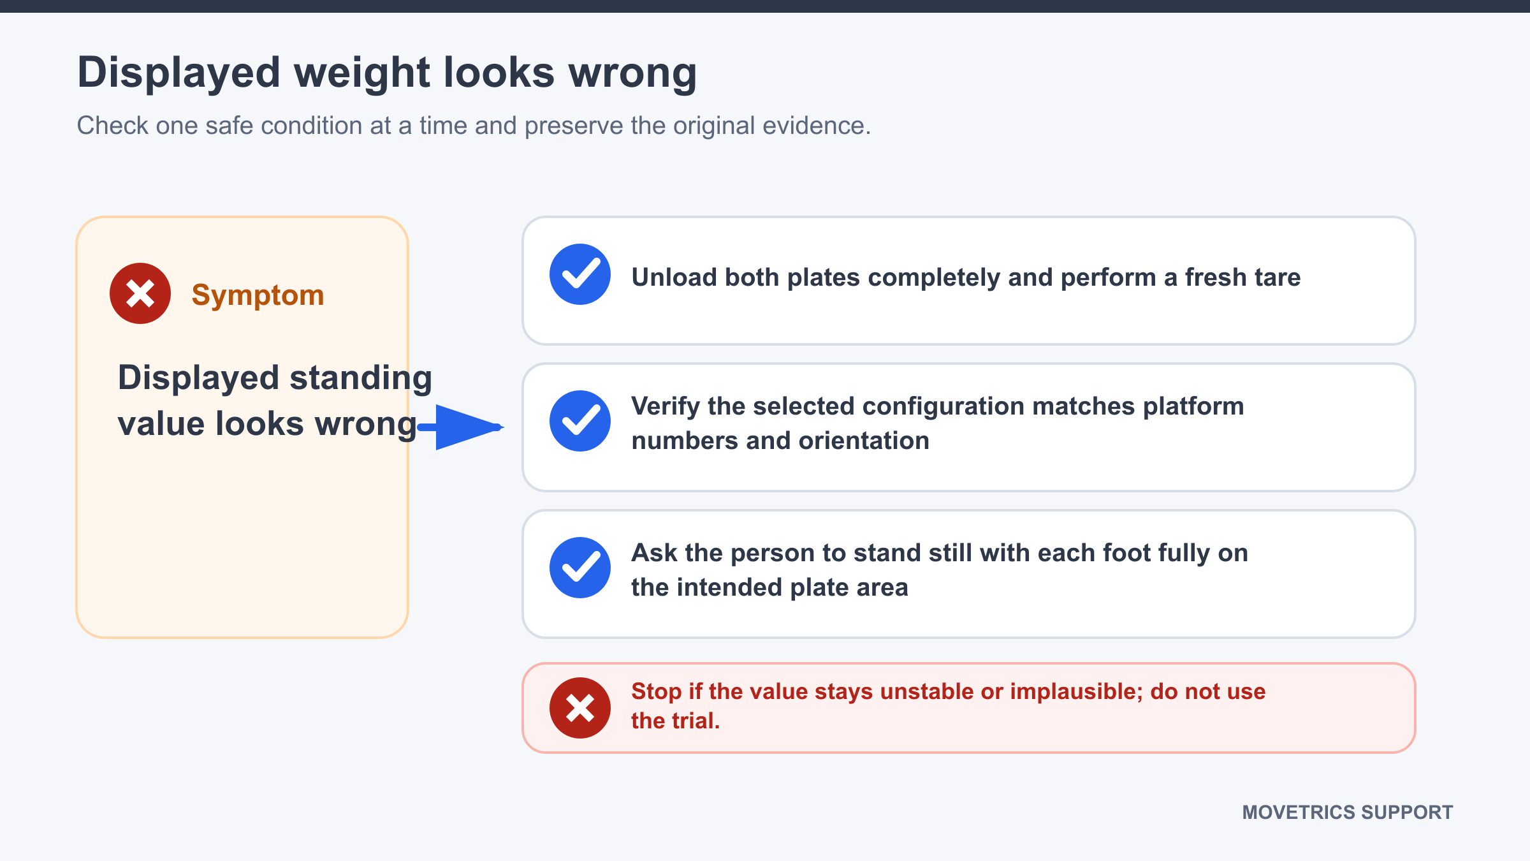Click the Symptom card's empty lower area
Image resolution: width=1530 pixels, height=861 pixels.
[242, 542]
